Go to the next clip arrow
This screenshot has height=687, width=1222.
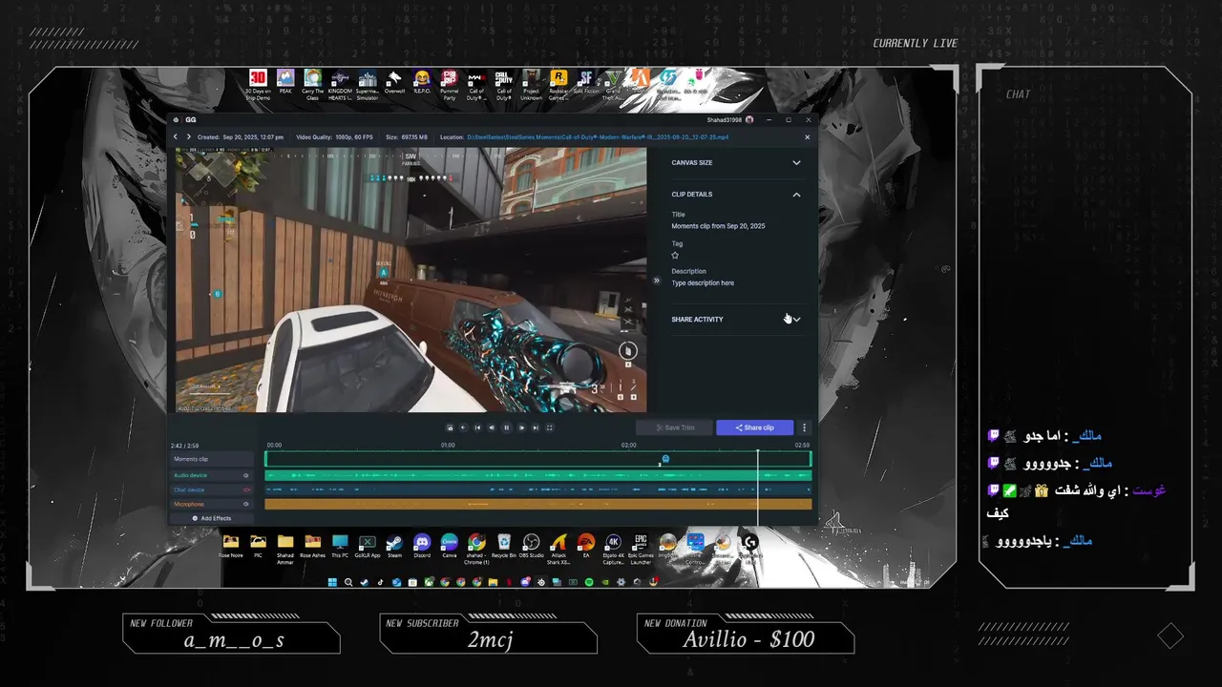[x=188, y=137]
